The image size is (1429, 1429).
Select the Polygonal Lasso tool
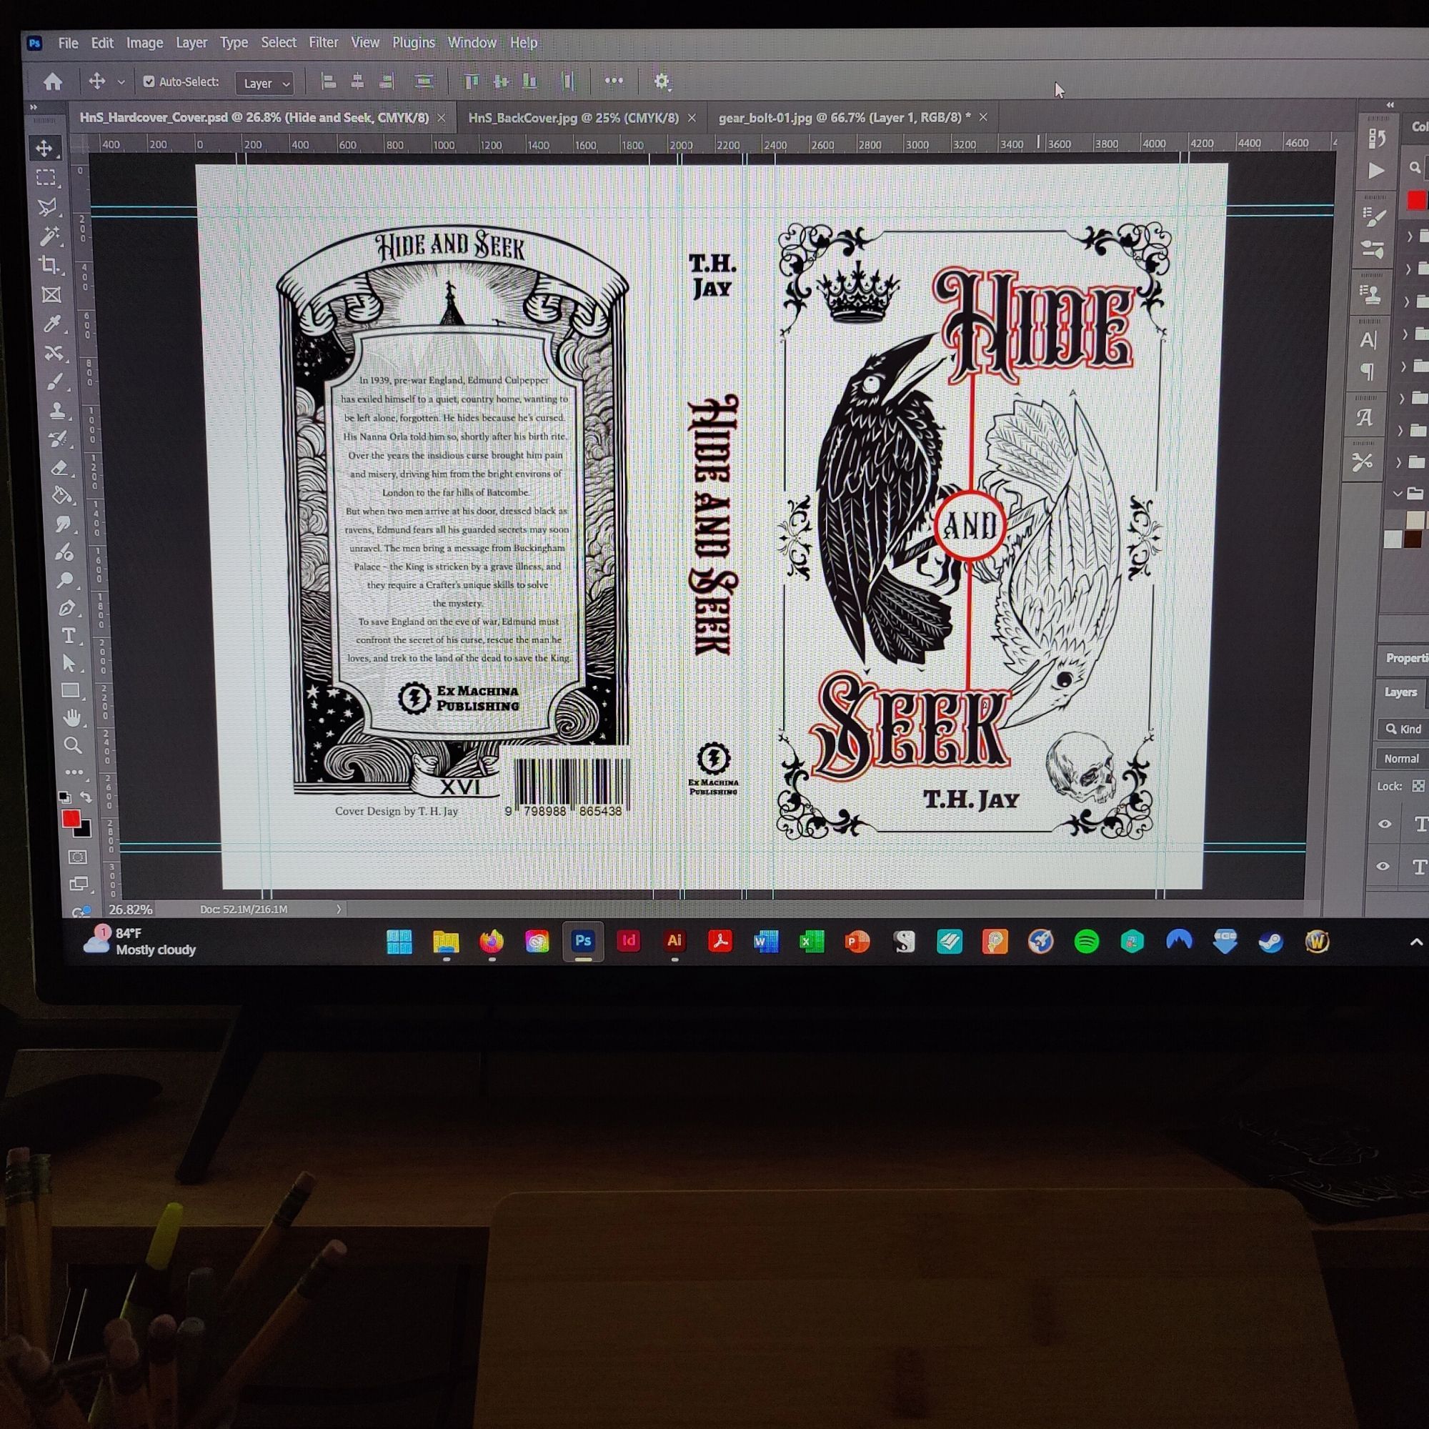pos(48,207)
